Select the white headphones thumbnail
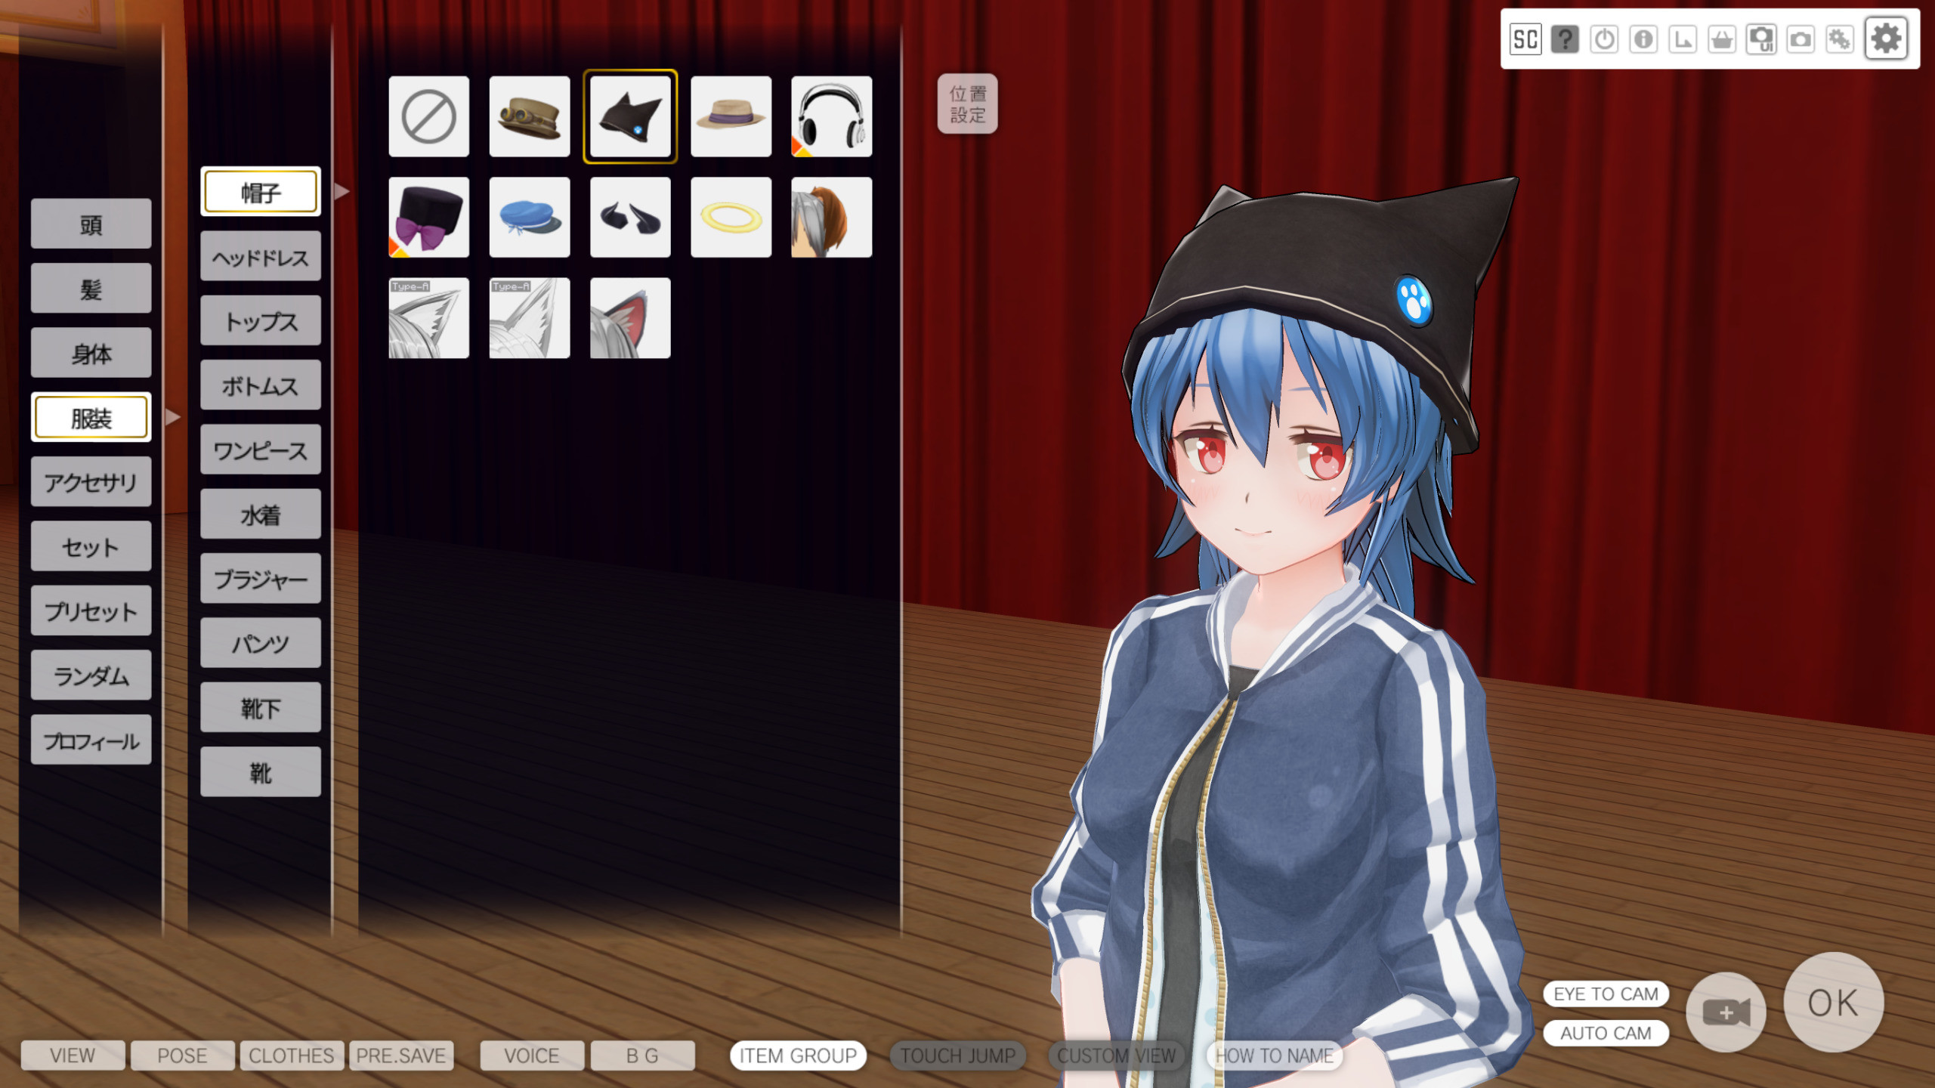Viewport: 1935px width, 1088px height. coord(831,116)
